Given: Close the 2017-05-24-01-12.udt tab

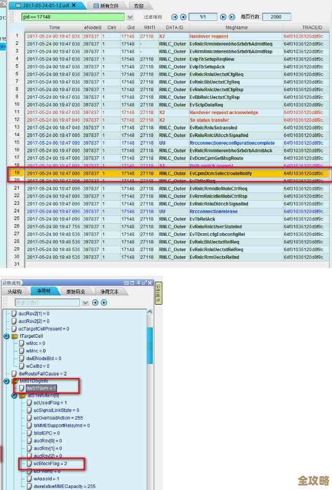Looking at the screenshot, I should (74, 5).
